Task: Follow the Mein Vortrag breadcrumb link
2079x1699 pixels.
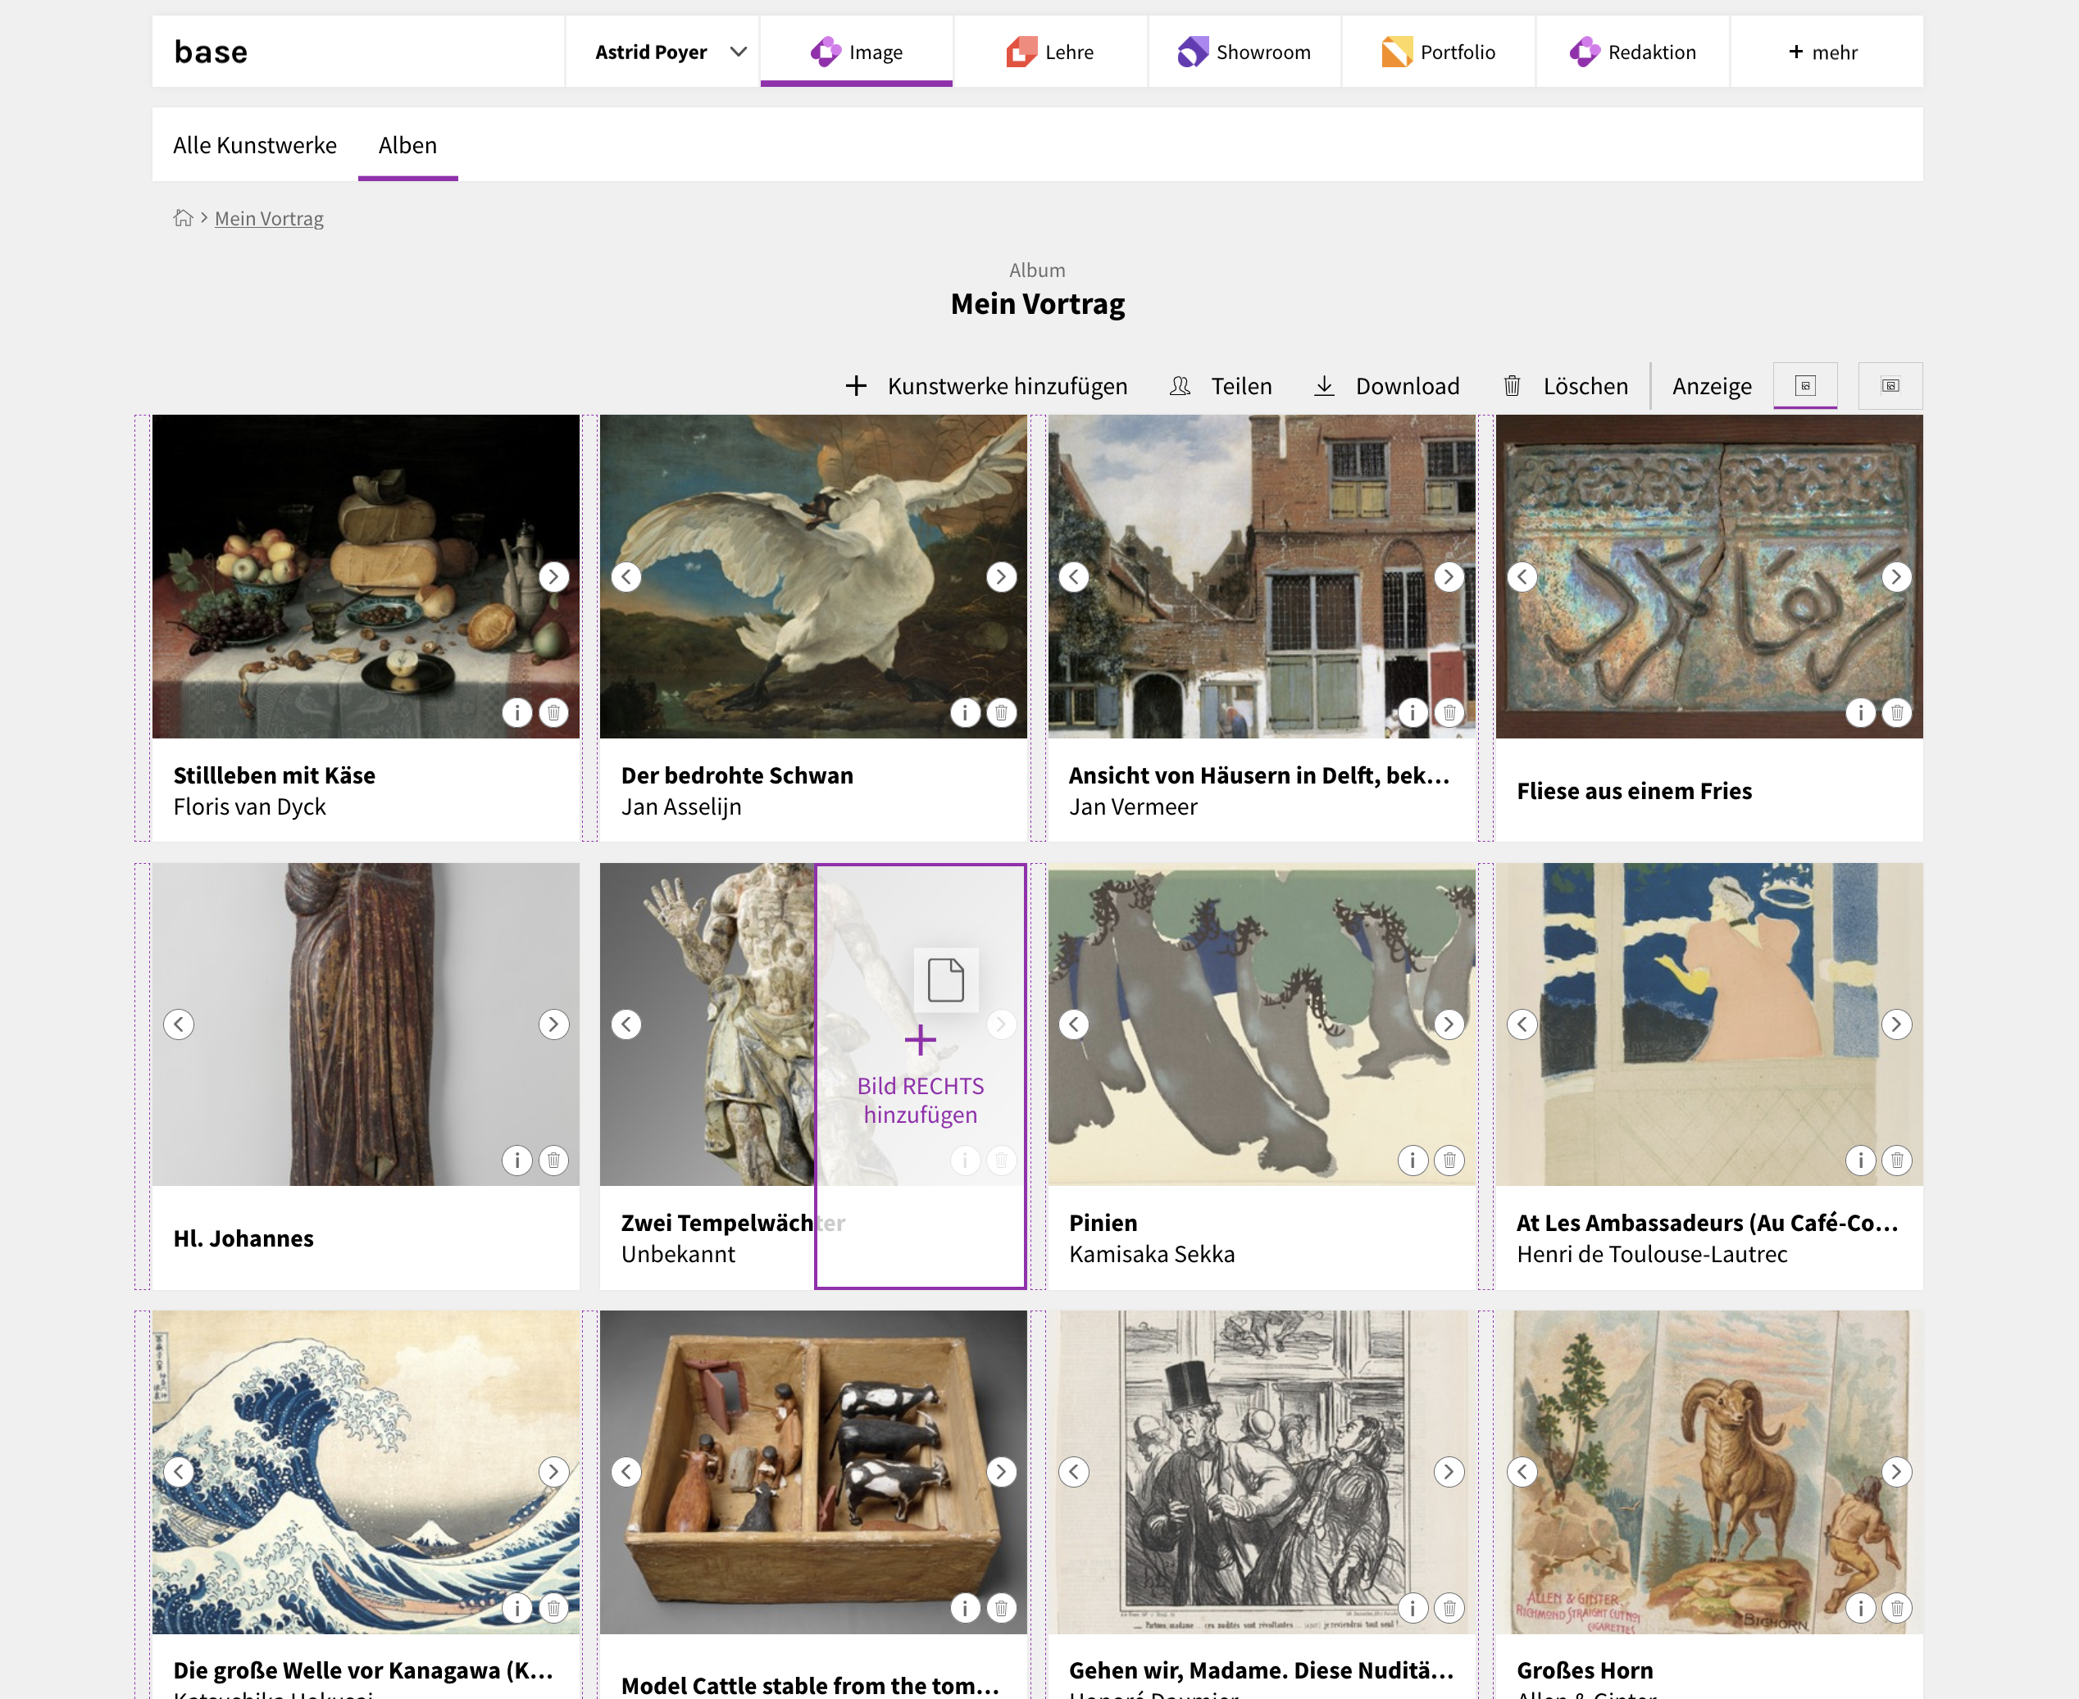Action: click(269, 218)
